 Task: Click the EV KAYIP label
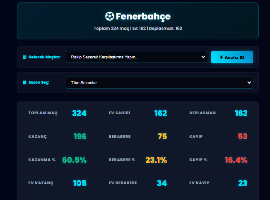[x=199, y=183]
